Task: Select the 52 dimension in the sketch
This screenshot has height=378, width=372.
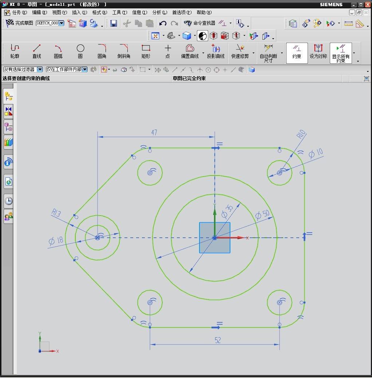Action: click(x=218, y=340)
